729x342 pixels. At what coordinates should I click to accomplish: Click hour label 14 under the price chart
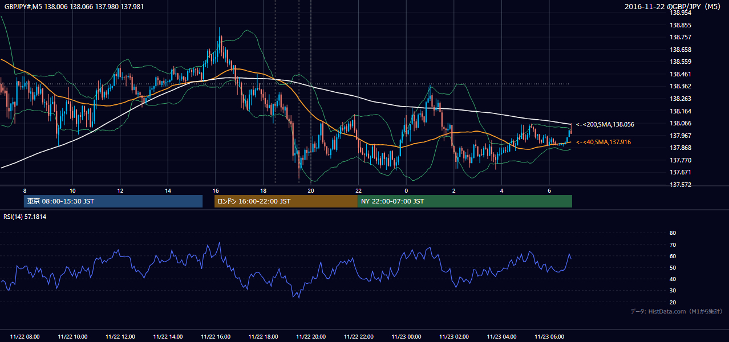168,190
